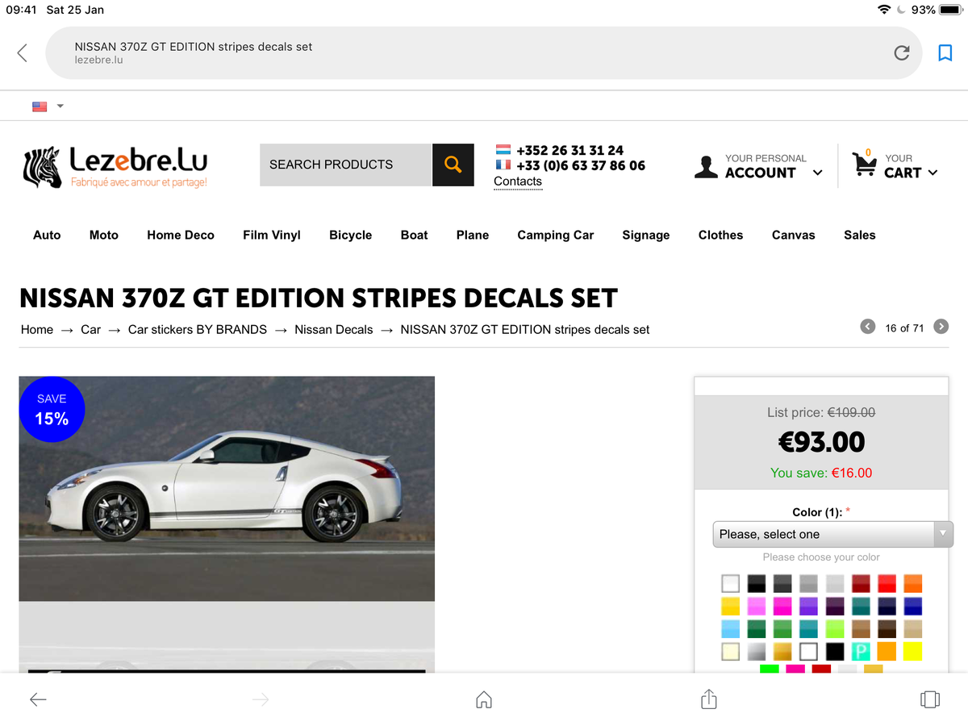Click the orange magnifier search button
This screenshot has height=726, width=968.
453,165
